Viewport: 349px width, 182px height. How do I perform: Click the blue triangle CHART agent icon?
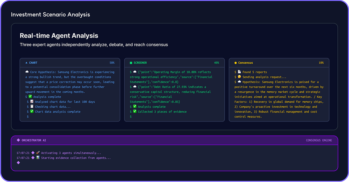point(26,63)
